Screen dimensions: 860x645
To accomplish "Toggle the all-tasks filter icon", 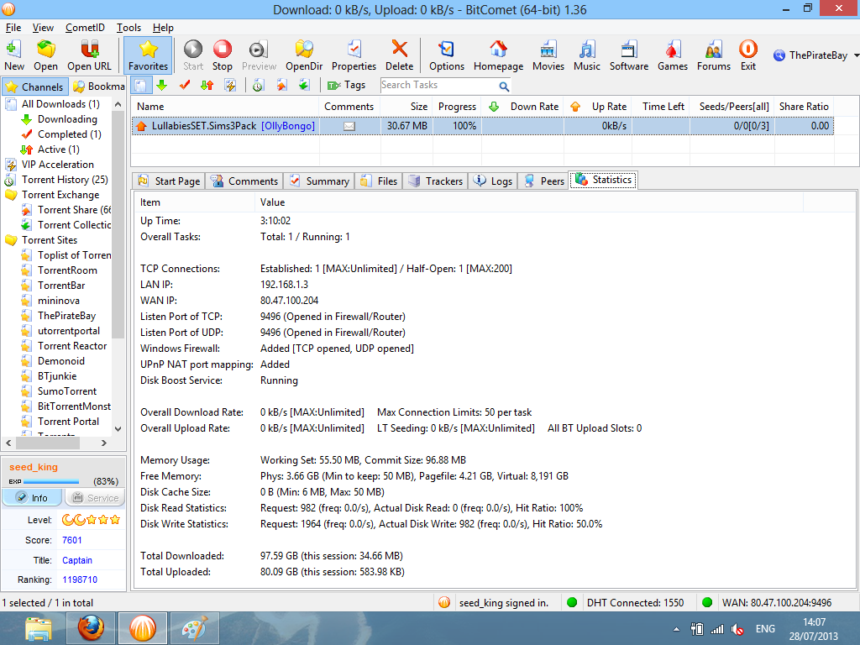I will [x=141, y=86].
